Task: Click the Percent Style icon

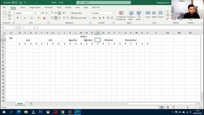Action: pyautogui.click(x=100, y=18)
